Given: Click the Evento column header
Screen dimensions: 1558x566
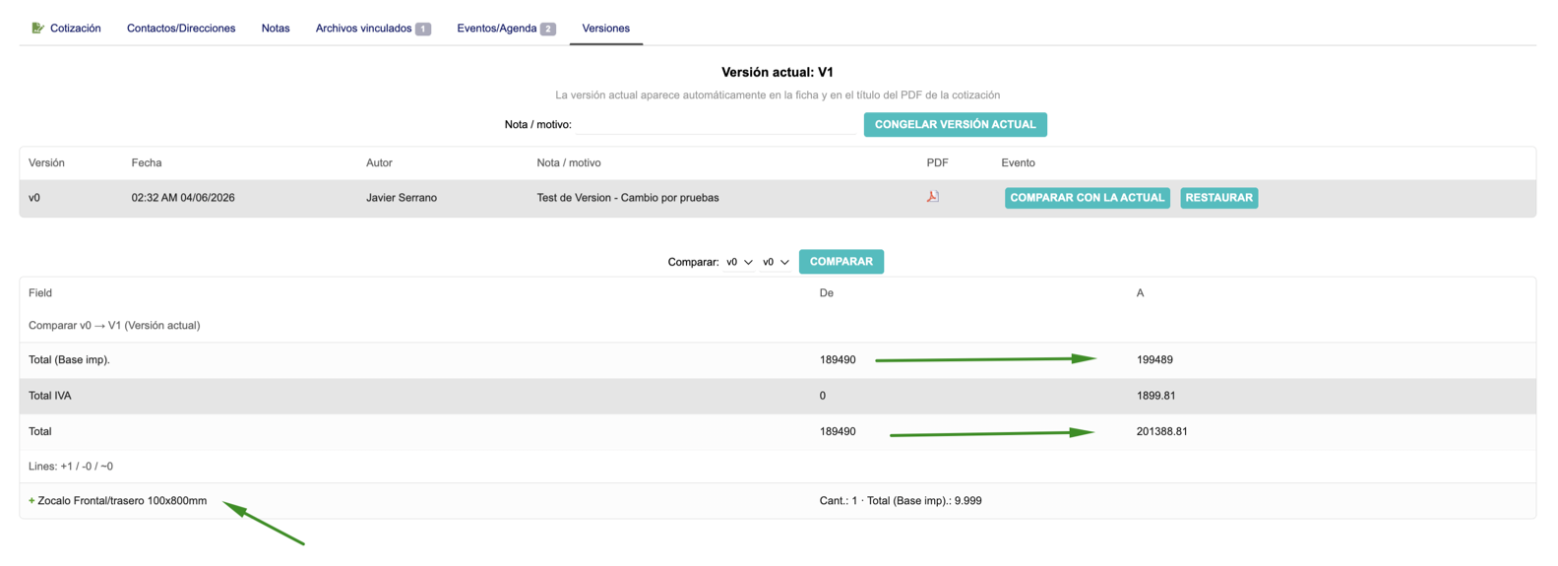Looking at the screenshot, I should coord(1018,162).
